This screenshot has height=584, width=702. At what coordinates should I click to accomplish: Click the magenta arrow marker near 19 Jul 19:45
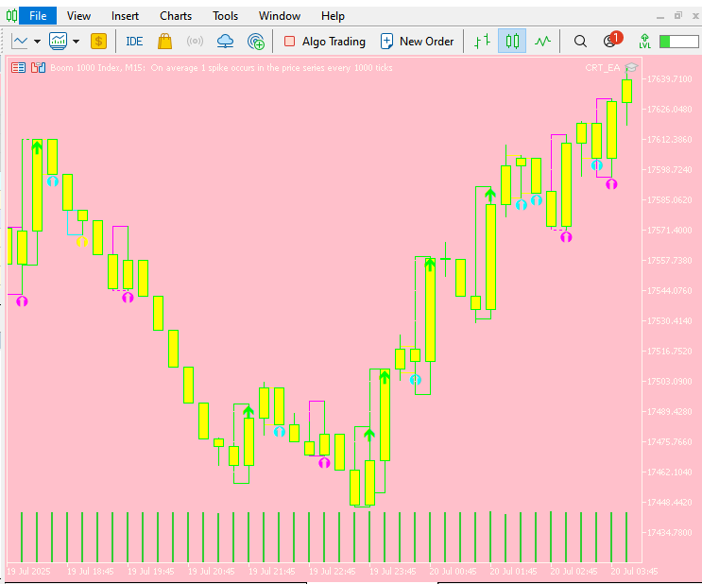(x=128, y=298)
